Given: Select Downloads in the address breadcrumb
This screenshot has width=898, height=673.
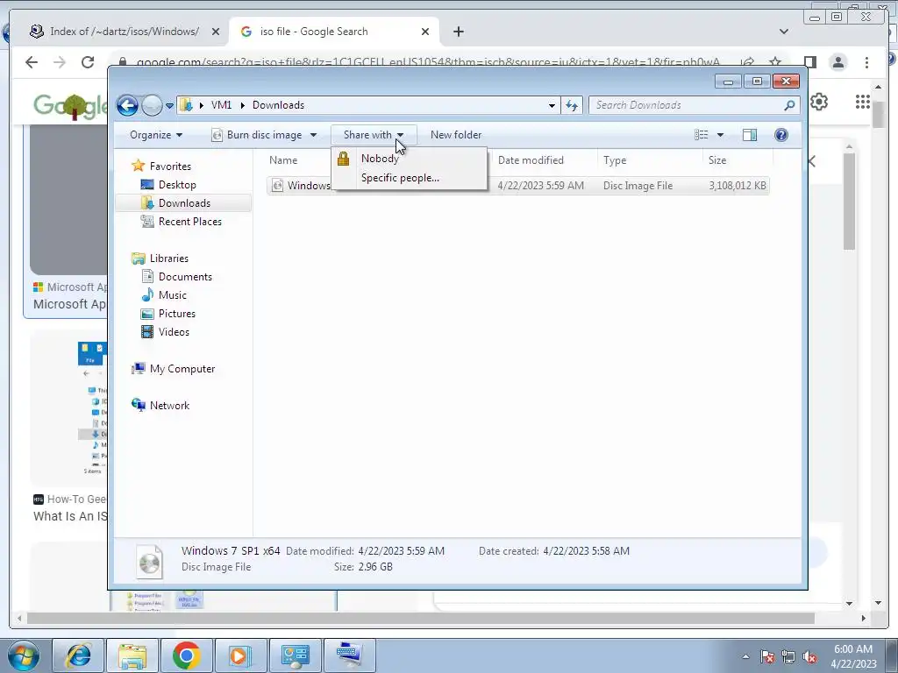Looking at the screenshot, I should pyautogui.click(x=278, y=105).
